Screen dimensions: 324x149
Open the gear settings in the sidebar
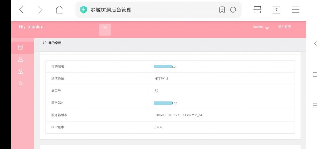click(x=21, y=83)
